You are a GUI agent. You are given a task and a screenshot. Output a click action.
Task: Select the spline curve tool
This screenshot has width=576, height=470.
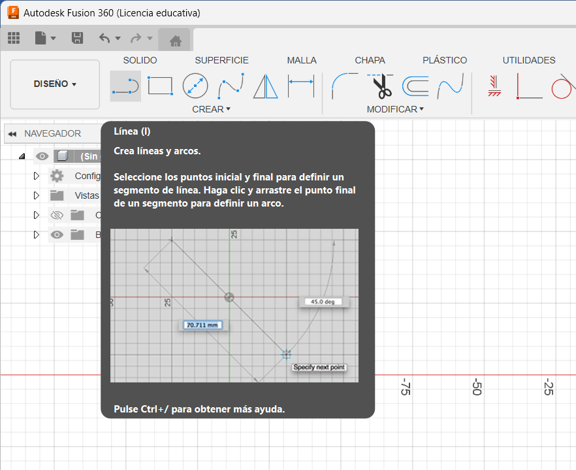coord(231,86)
